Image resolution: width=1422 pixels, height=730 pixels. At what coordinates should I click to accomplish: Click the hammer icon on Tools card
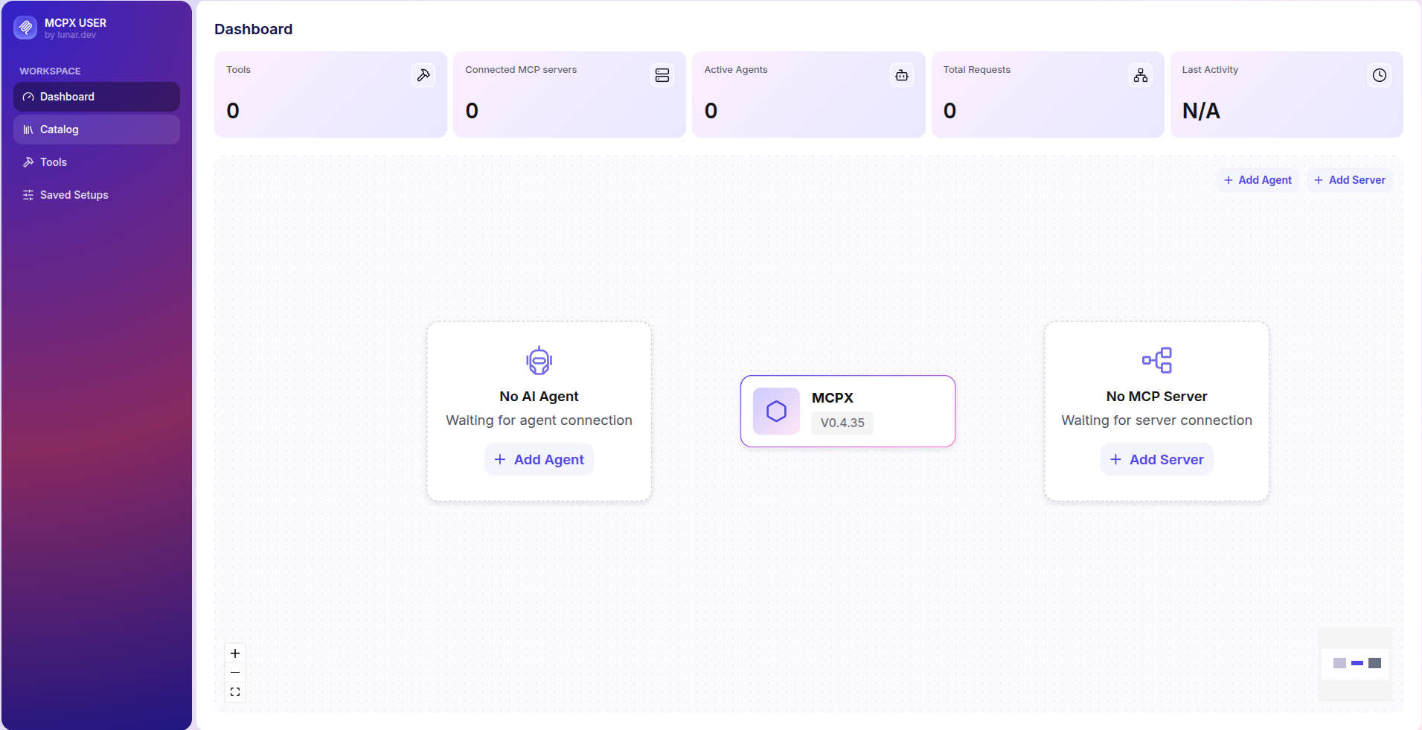pyautogui.click(x=423, y=75)
